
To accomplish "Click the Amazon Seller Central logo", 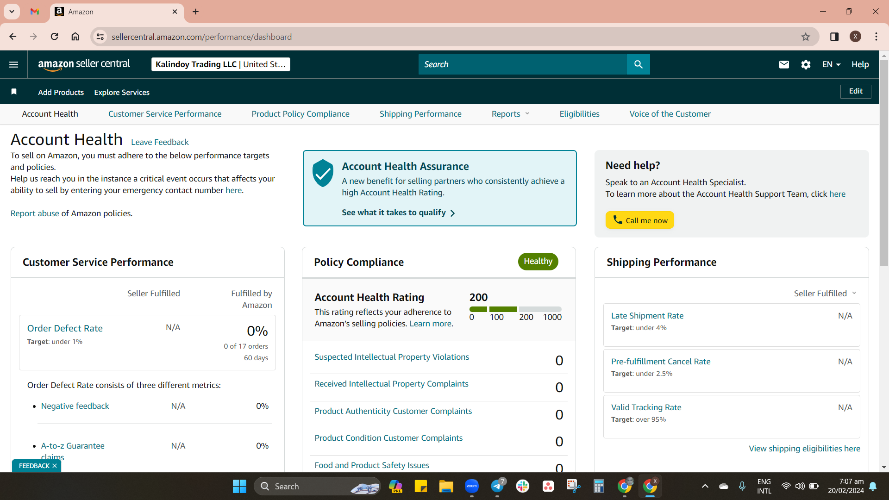I will coord(84,64).
